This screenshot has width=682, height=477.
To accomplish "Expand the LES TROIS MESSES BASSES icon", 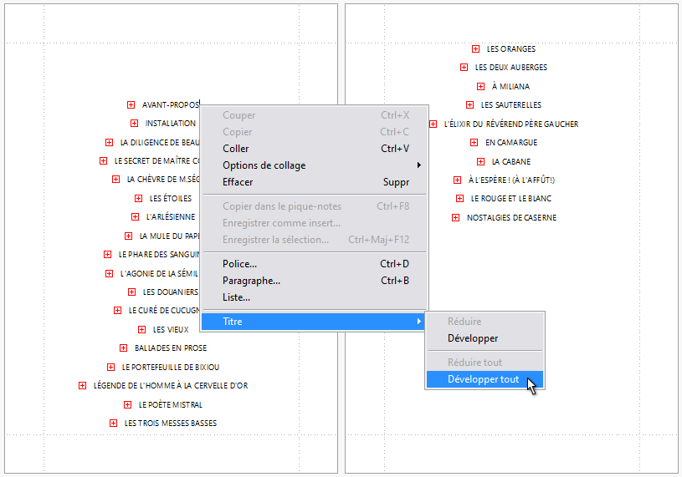I will click(x=113, y=424).
